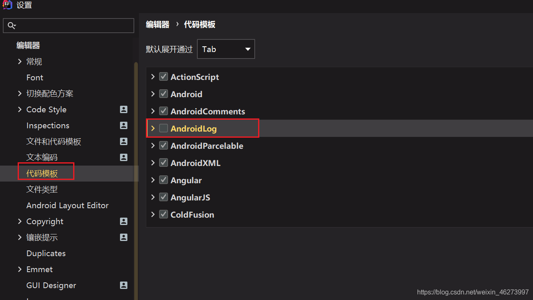Disable the ColdFusion templates checkbox
This screenshot has width=533, height=300.
tap(163, 214)
